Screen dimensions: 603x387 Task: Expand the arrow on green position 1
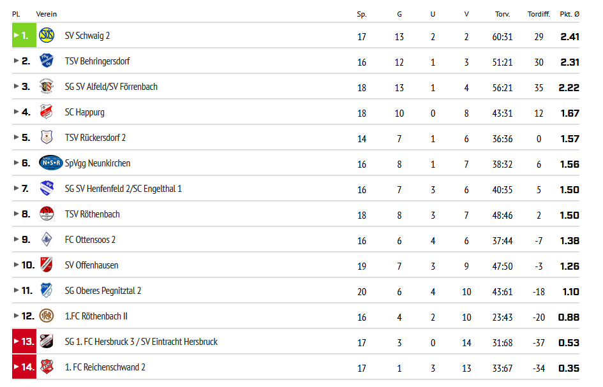pos(16,35)
